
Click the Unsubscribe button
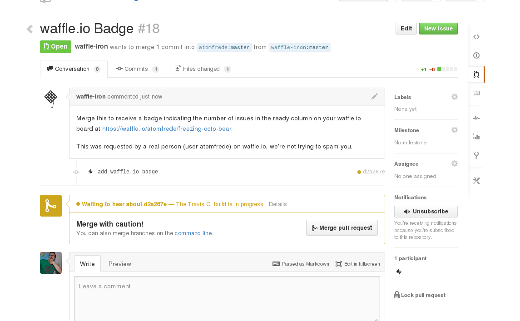(426, 212)
